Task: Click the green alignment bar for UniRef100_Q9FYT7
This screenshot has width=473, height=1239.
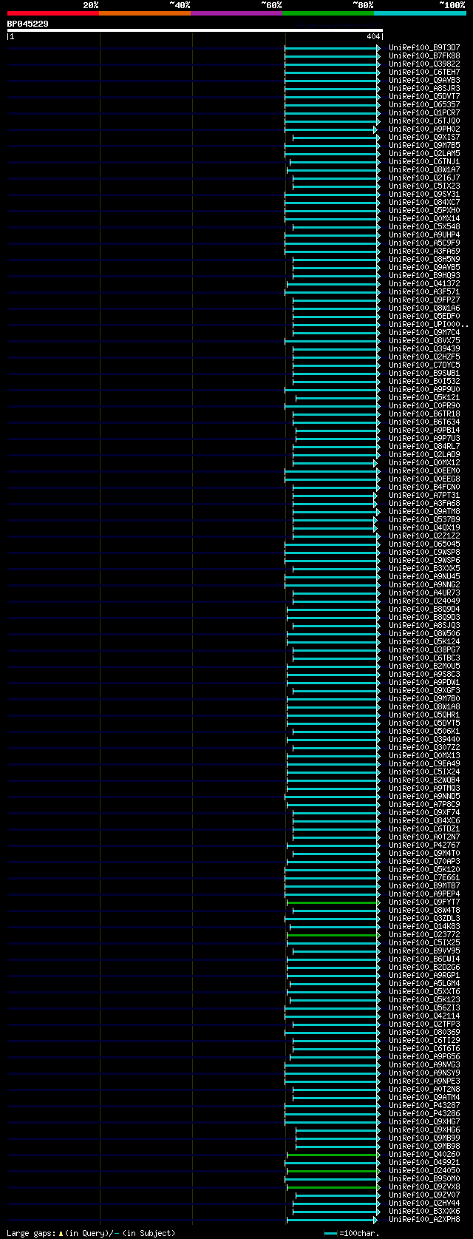Action: coord(333,902)
